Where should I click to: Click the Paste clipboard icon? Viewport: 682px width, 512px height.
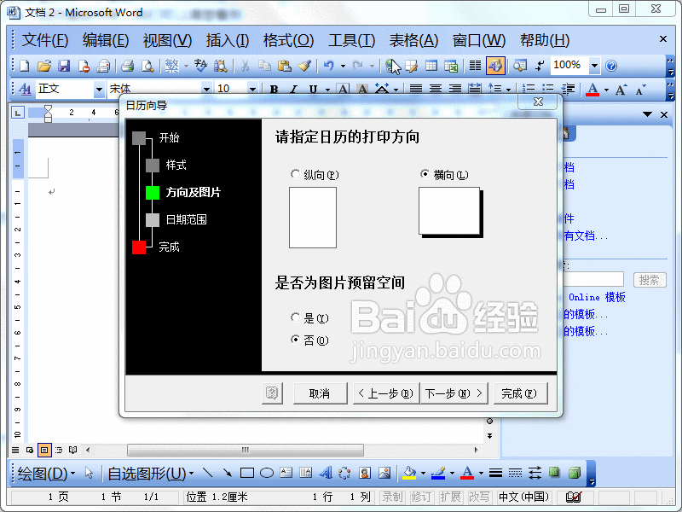(x=285, y=66)
